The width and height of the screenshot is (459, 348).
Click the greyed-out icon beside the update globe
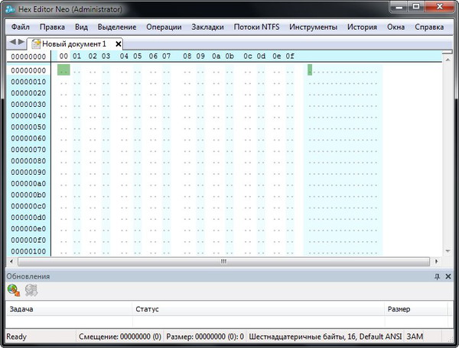pos(31,290)
